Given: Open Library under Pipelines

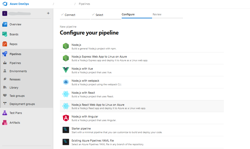Looking at the screenshot, I should tap(14, 88).
